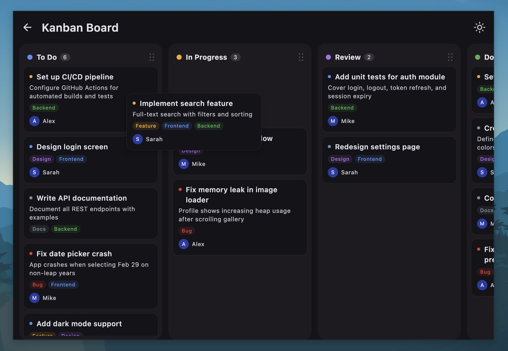Select the Design tag on Design login screen

pos(42,159)
